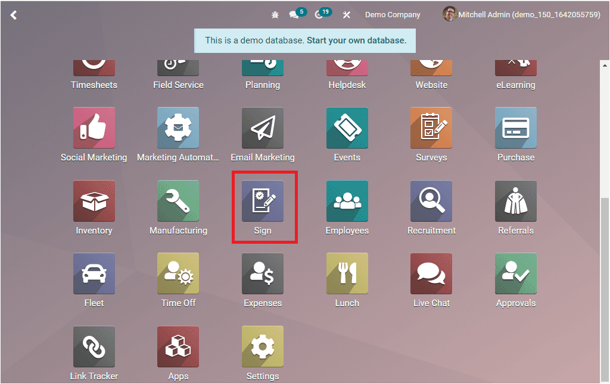Launch the Expenses app icon

(263, 273)
